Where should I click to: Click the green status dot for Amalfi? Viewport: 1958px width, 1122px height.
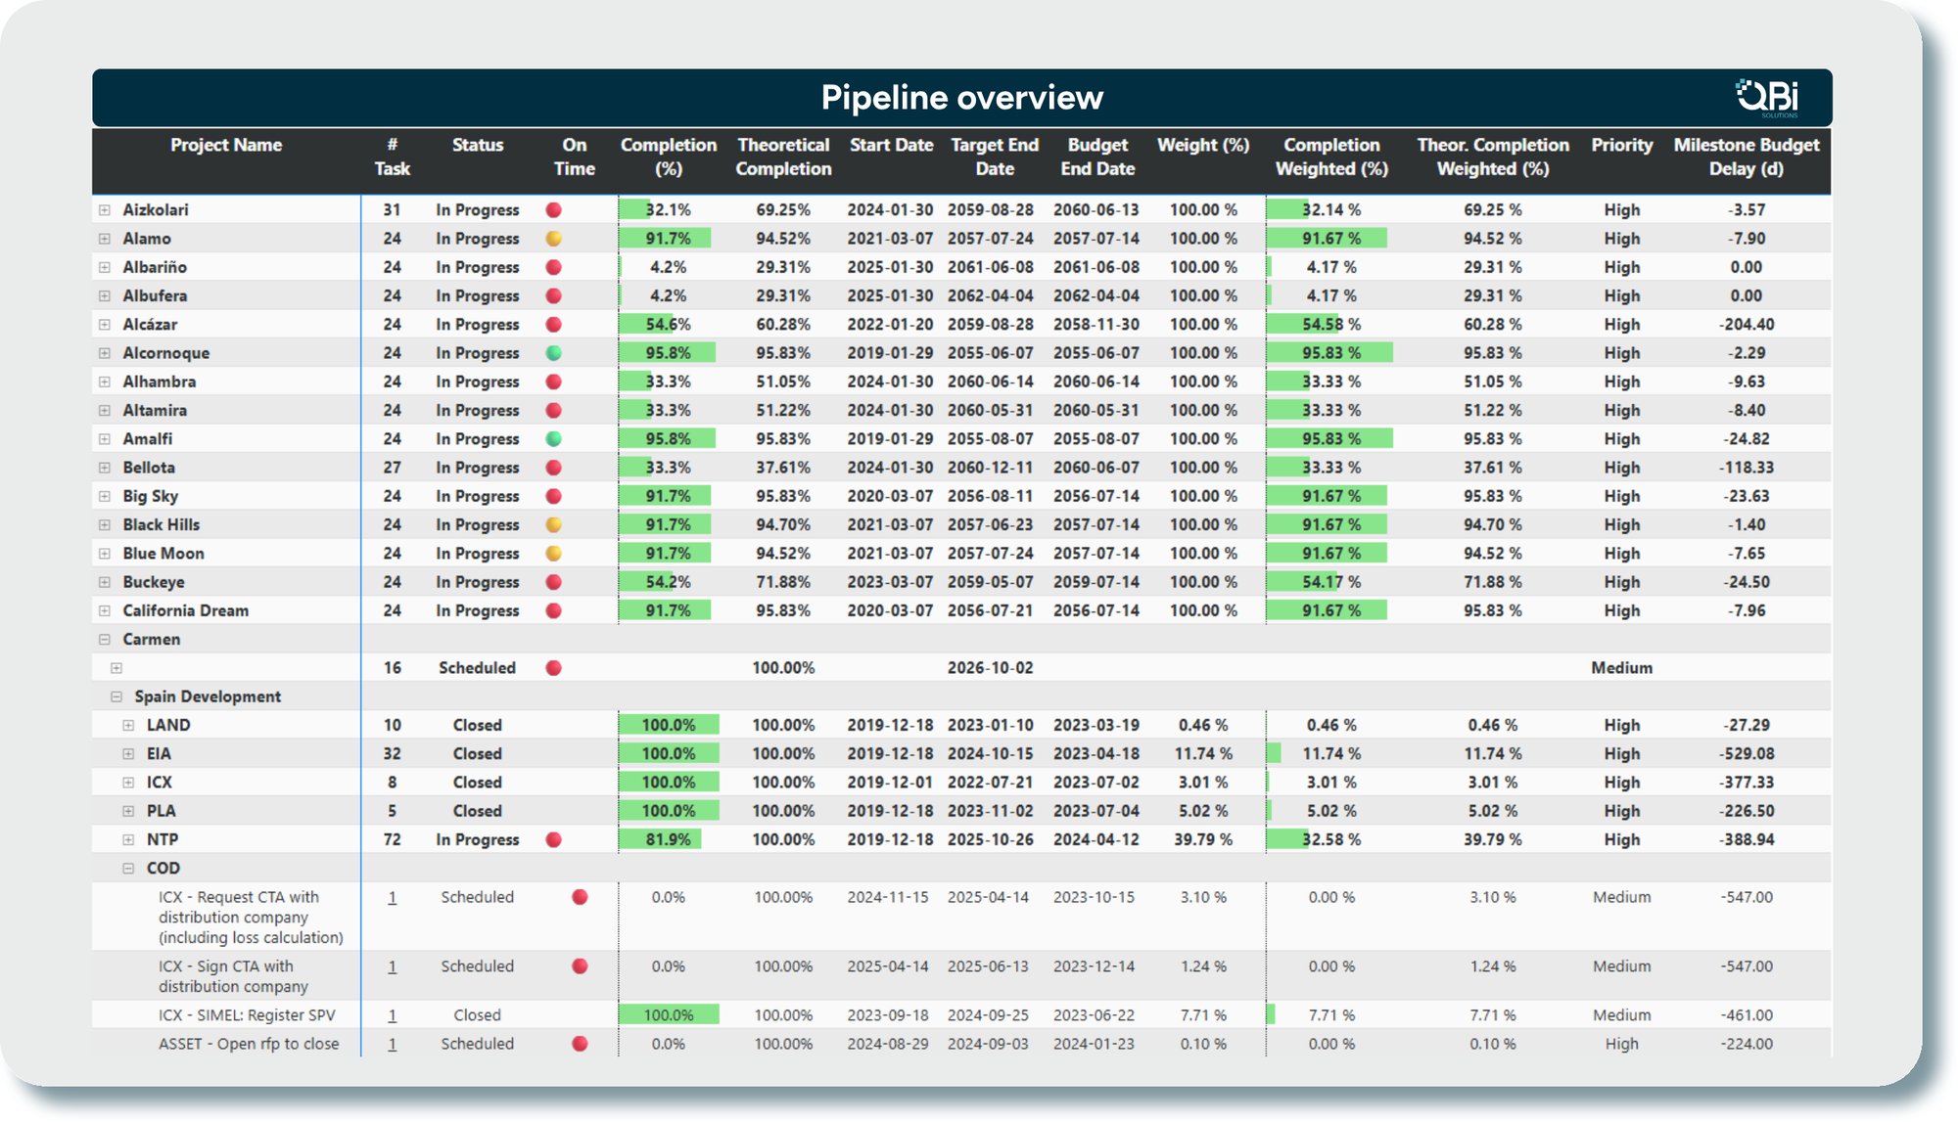click(x=553, y=439)
